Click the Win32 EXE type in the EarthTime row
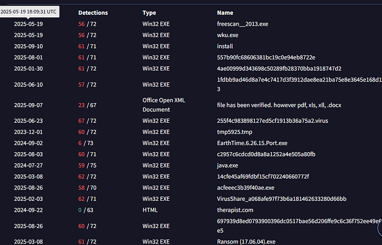Viewport: 382px width, 245px height. tap(156, 143)
